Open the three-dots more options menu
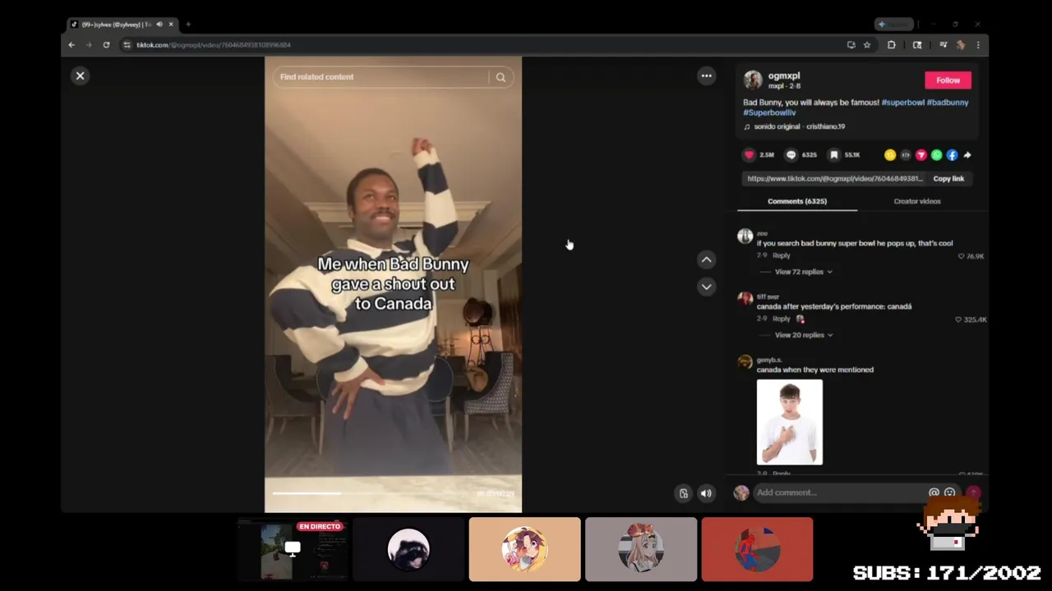Screen dimensions: 1052x591 pos(706,76)
